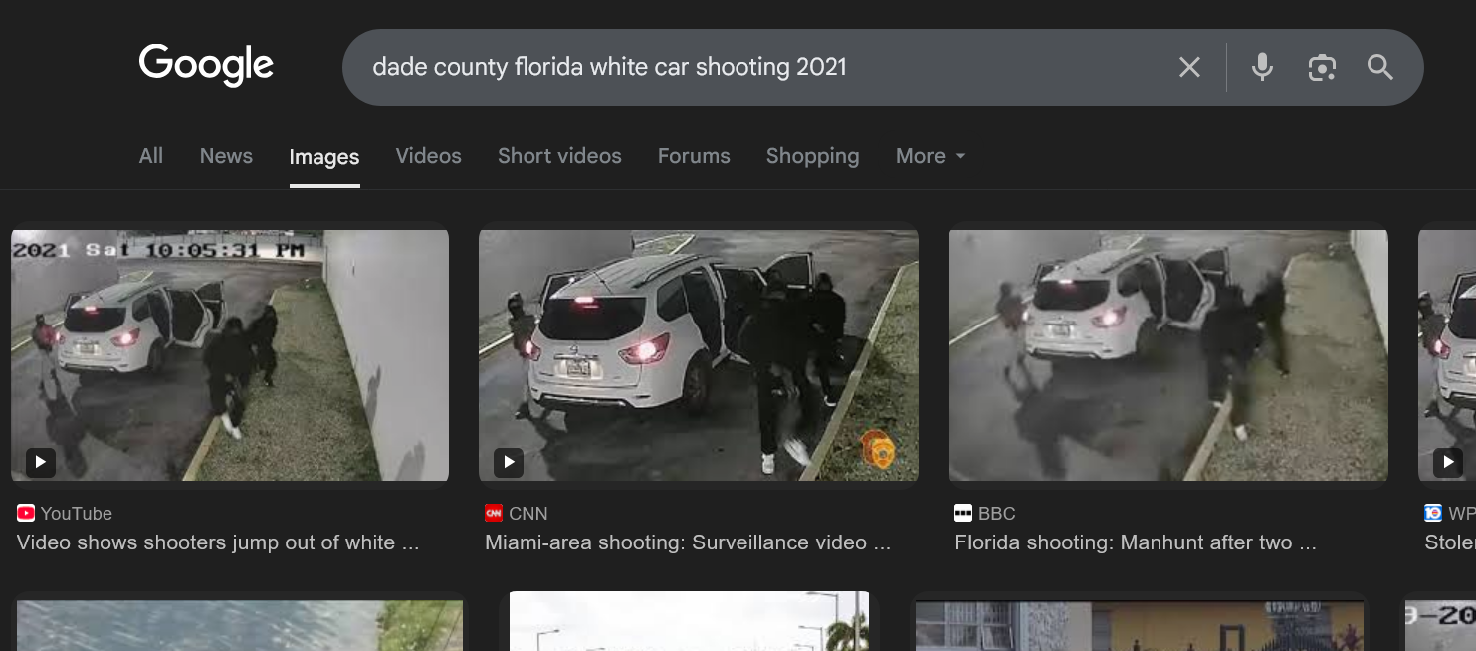Screen dimensions: 1476x651
Task: Switch to the All results tab
Action: point(151,156)
